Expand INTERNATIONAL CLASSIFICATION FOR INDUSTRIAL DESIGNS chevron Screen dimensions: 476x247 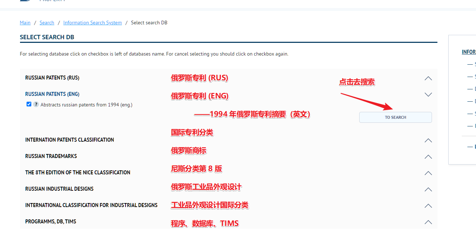point(428,206)
